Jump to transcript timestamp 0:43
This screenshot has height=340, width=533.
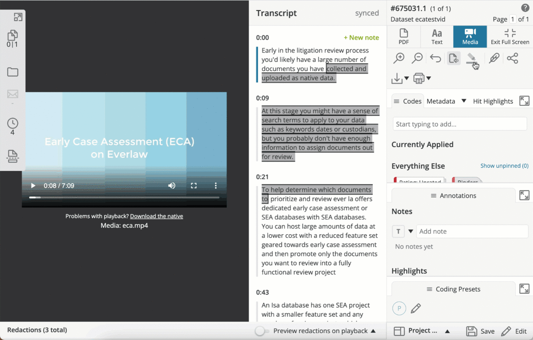[262, 292]
